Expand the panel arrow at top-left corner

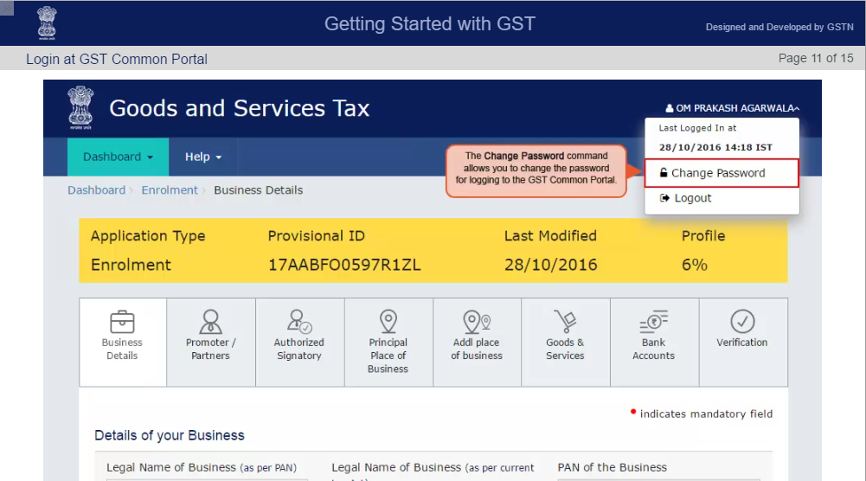[7, 8]
